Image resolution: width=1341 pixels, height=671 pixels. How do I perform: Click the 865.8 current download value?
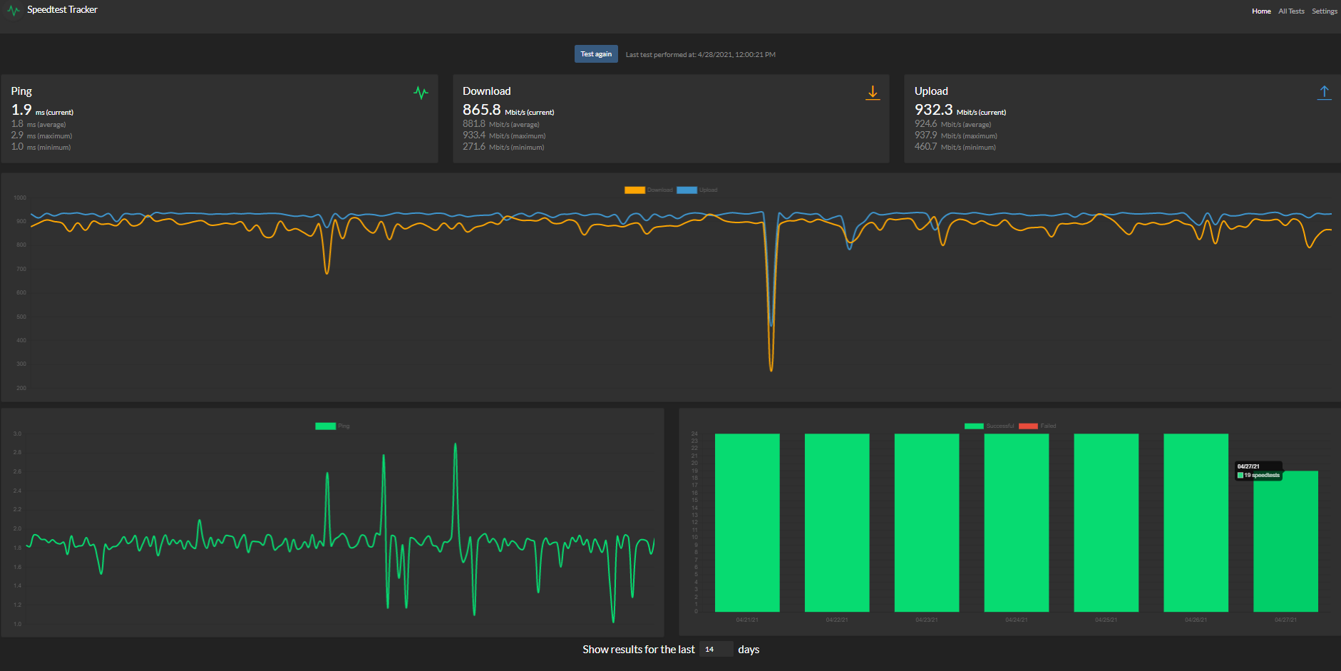tap(481, 110)
